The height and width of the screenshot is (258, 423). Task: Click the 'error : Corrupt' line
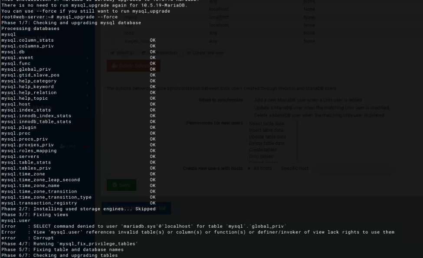(27, 238)
